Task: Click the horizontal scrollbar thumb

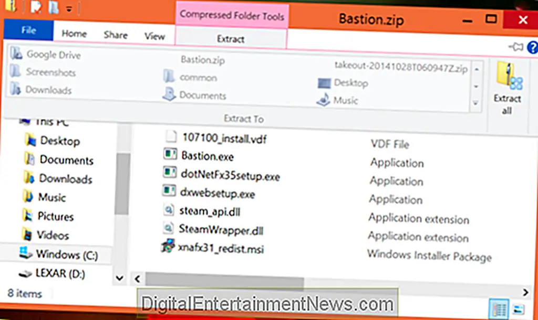Action: 224,281
